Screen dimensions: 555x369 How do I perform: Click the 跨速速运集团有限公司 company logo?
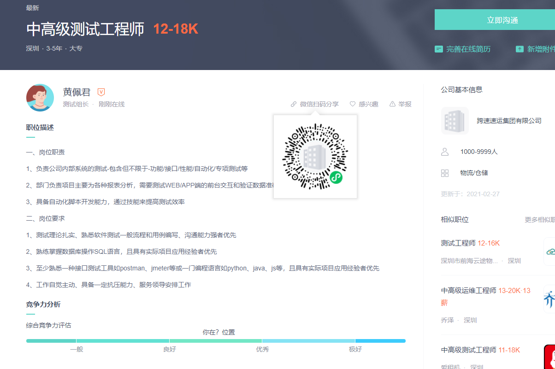455,121
